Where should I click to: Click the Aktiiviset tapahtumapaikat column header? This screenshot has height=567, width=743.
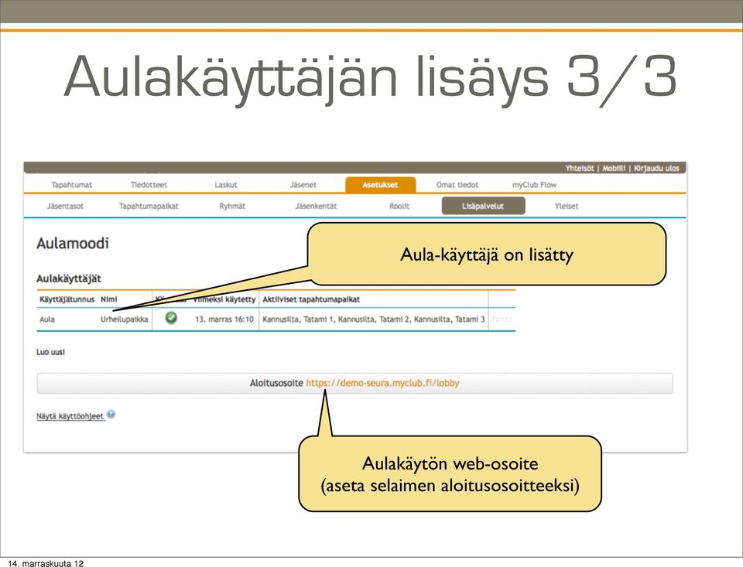tap(311, 299)
